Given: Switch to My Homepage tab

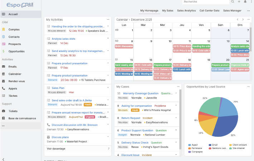Looking at the screenshot, I should [149, 10].
